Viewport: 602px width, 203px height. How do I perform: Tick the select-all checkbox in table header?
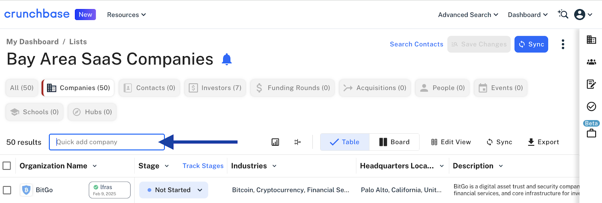tap(7, 166)
